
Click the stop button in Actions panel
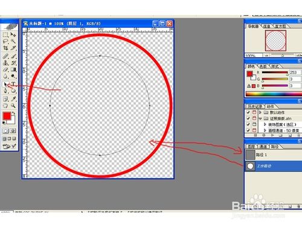point(255,136)
